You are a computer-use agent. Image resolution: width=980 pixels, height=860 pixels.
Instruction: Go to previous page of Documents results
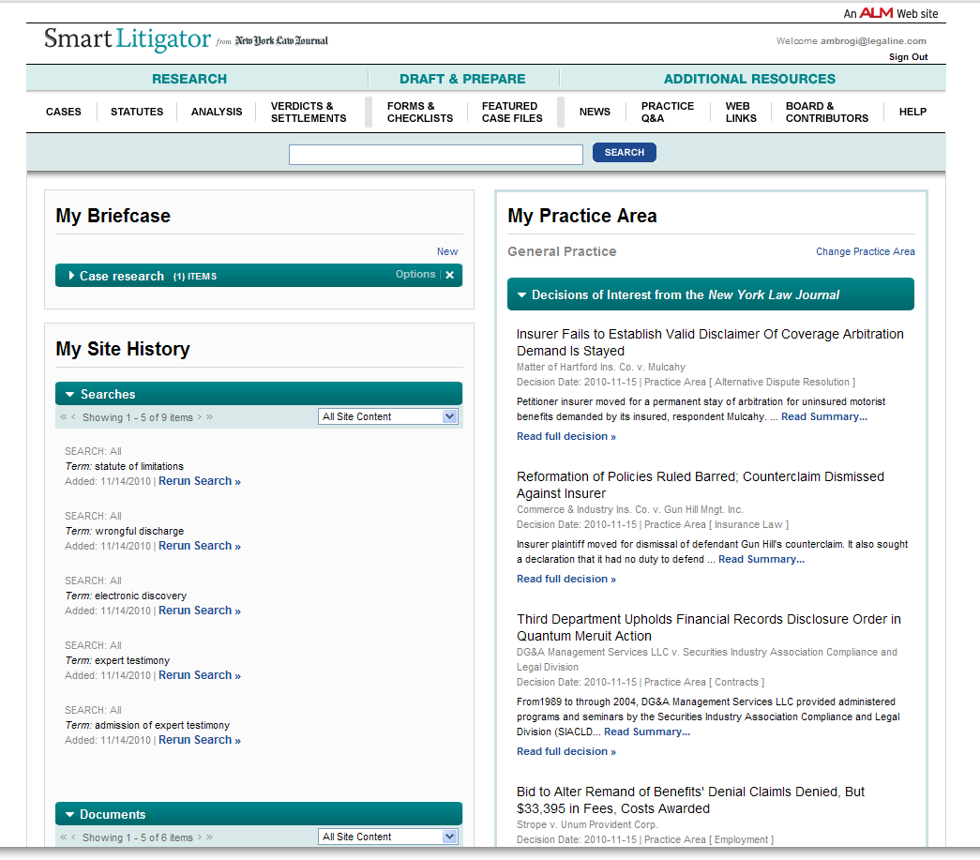coord(73,837)
